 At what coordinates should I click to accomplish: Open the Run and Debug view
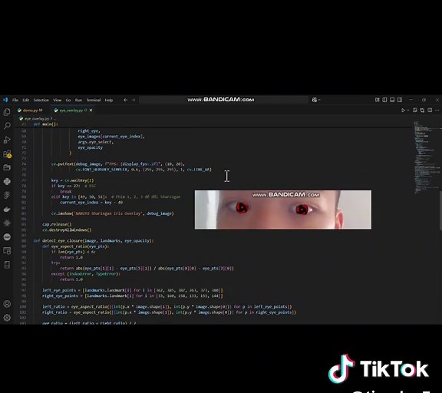pyautogui.click(x=7, y=140)
